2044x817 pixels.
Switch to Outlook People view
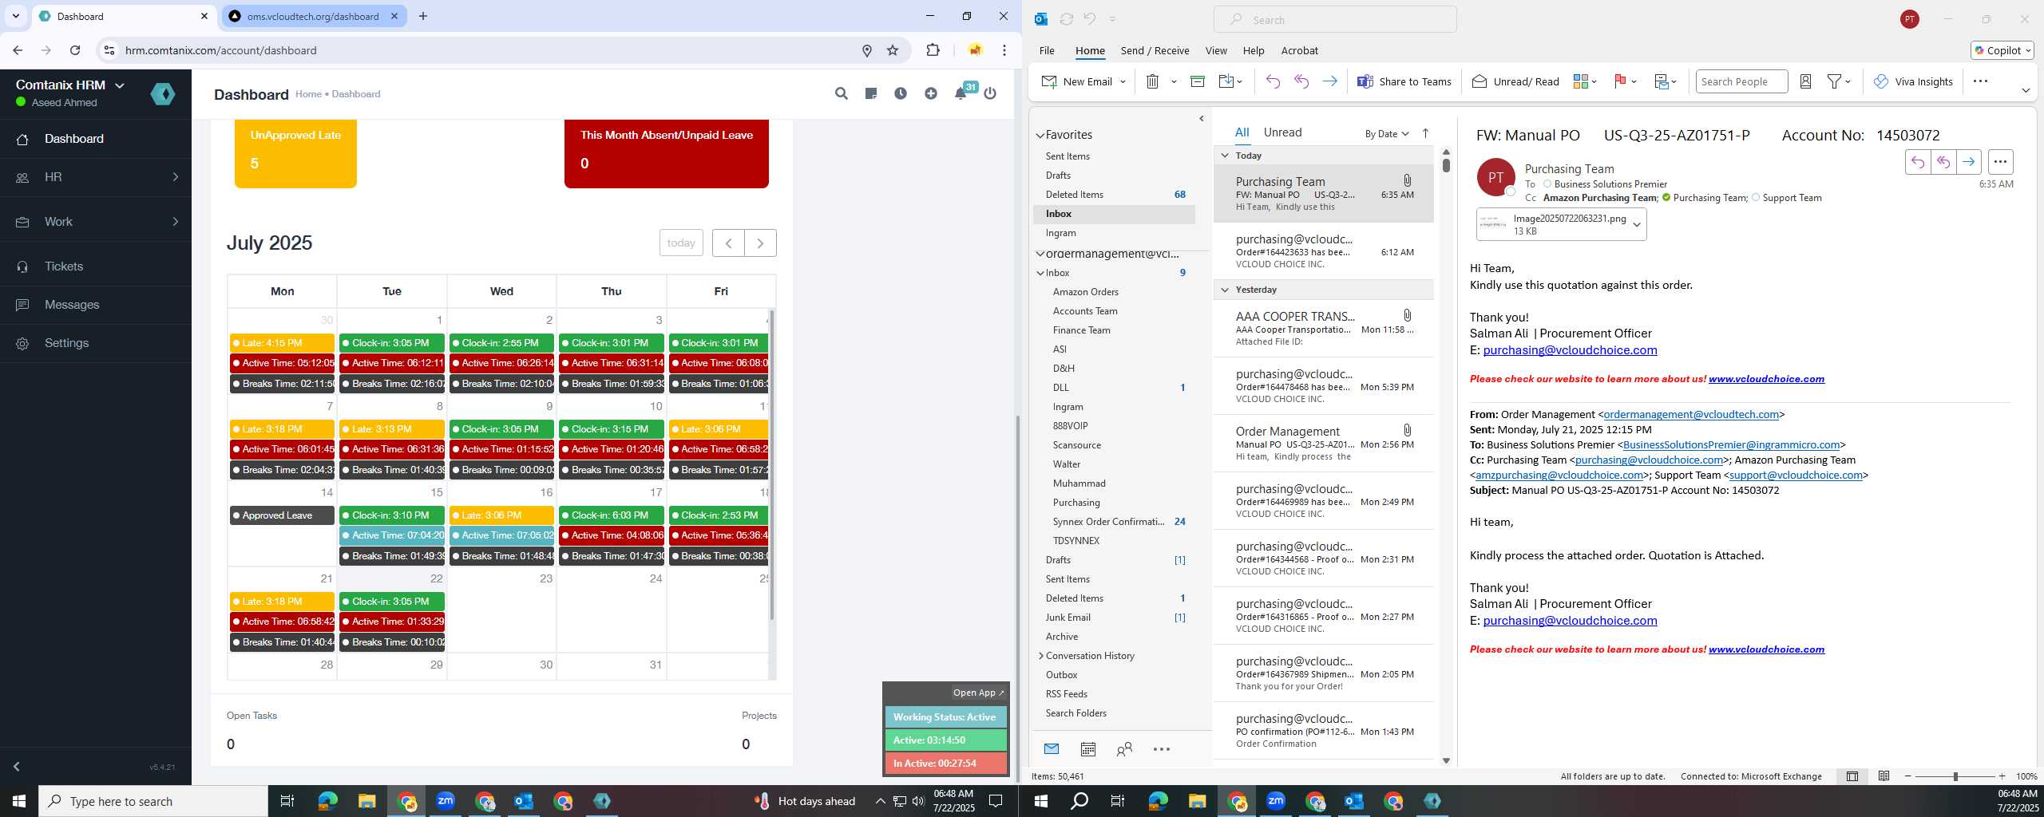click(x=1124, y=749)
